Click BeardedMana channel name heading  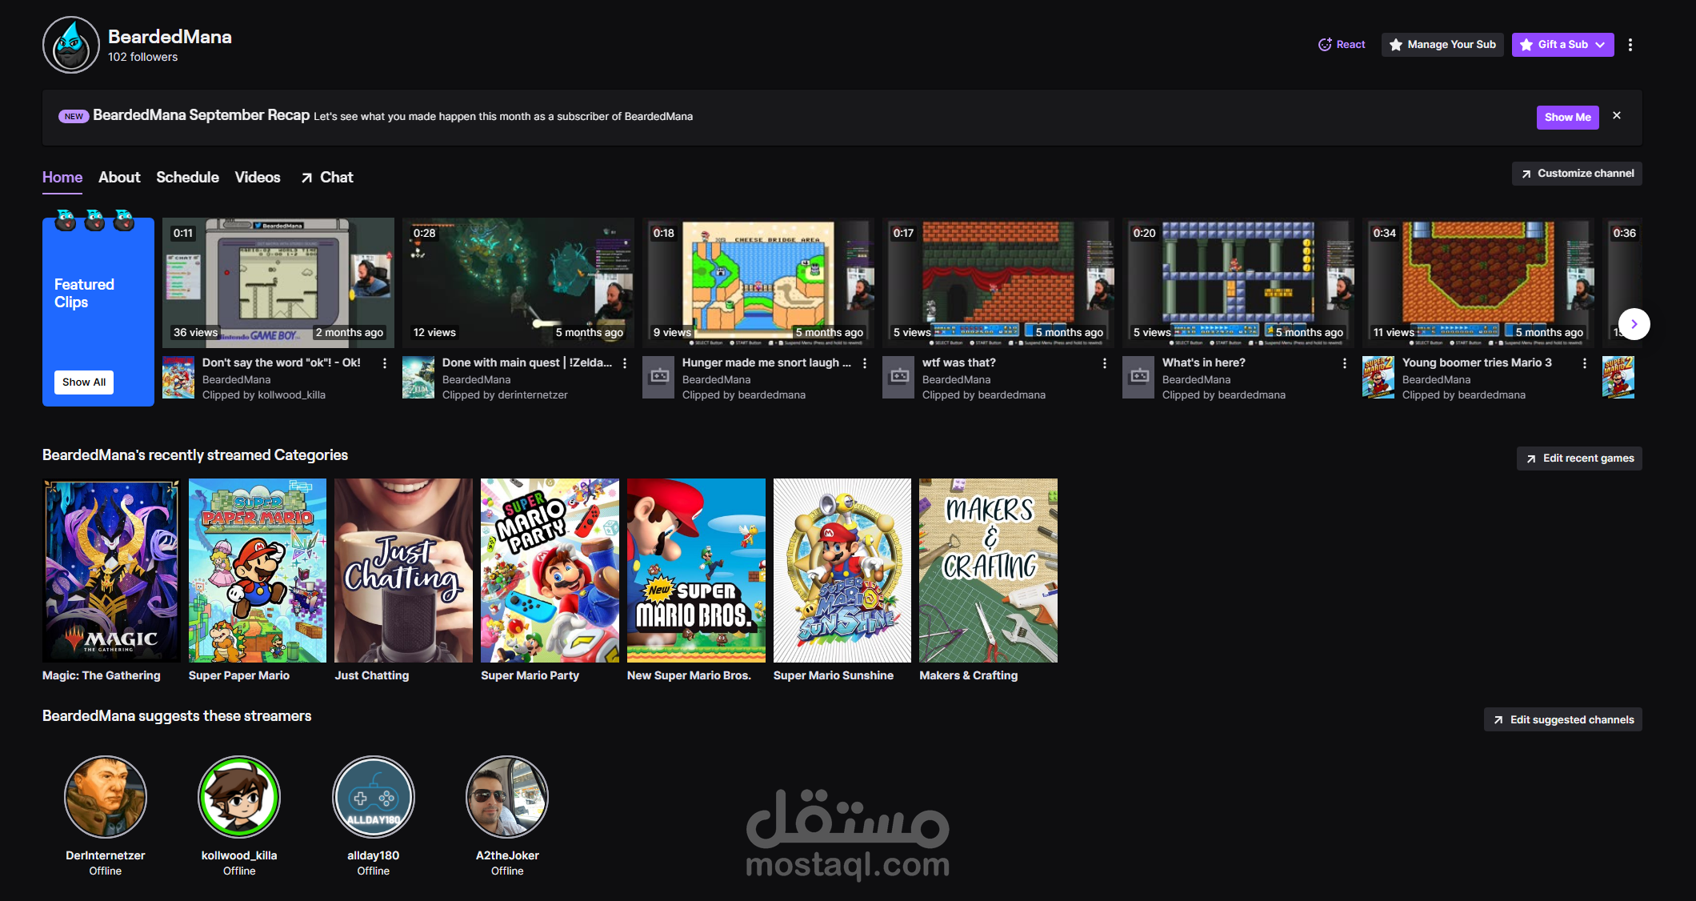(170, 37)
